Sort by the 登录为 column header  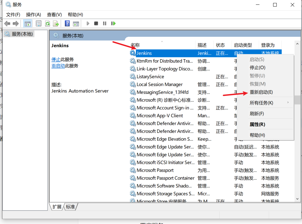tap(270, 45)
